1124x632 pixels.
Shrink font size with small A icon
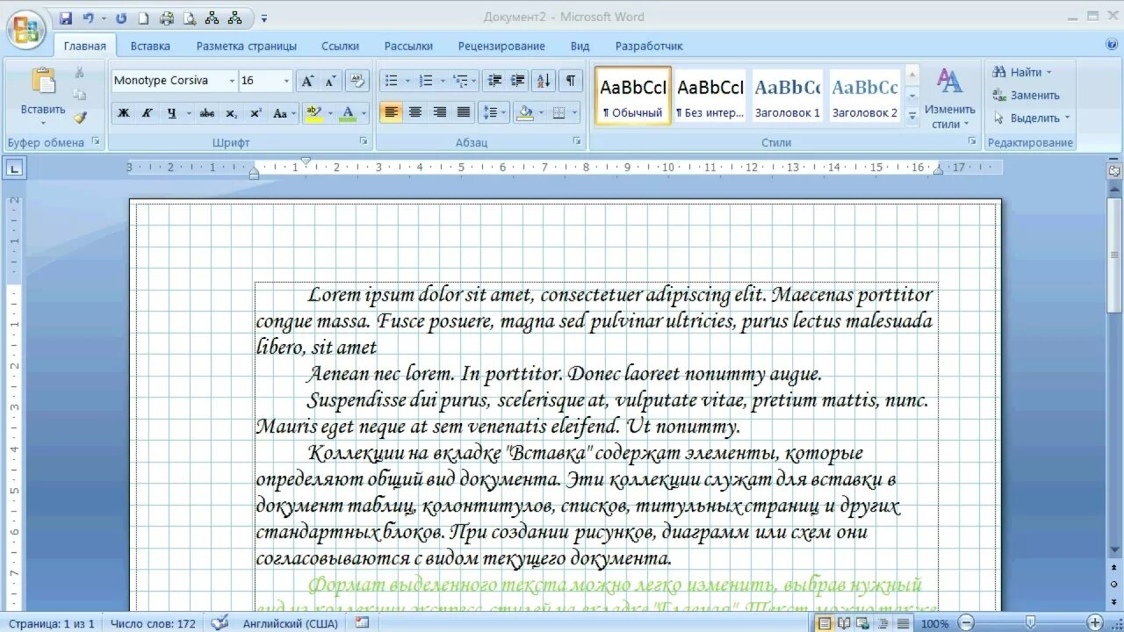(x=330, y=81)
